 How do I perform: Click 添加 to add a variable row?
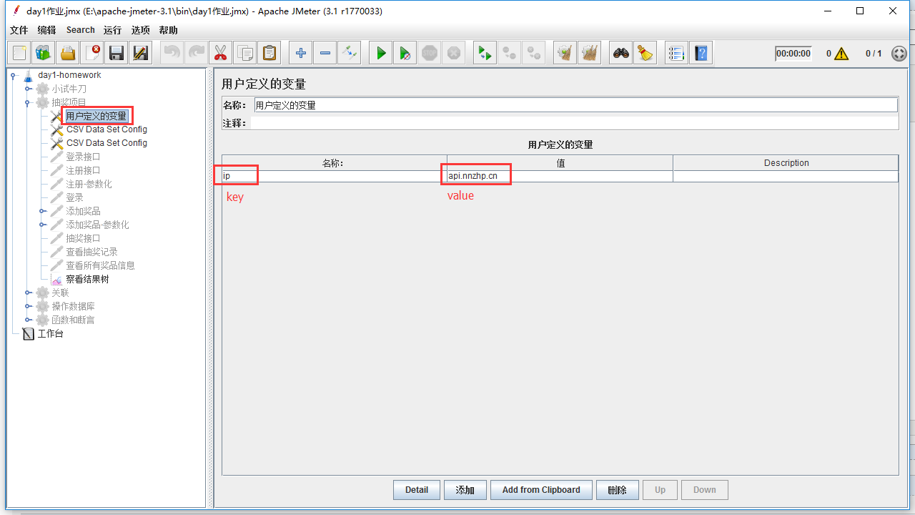tap(465, 490)
